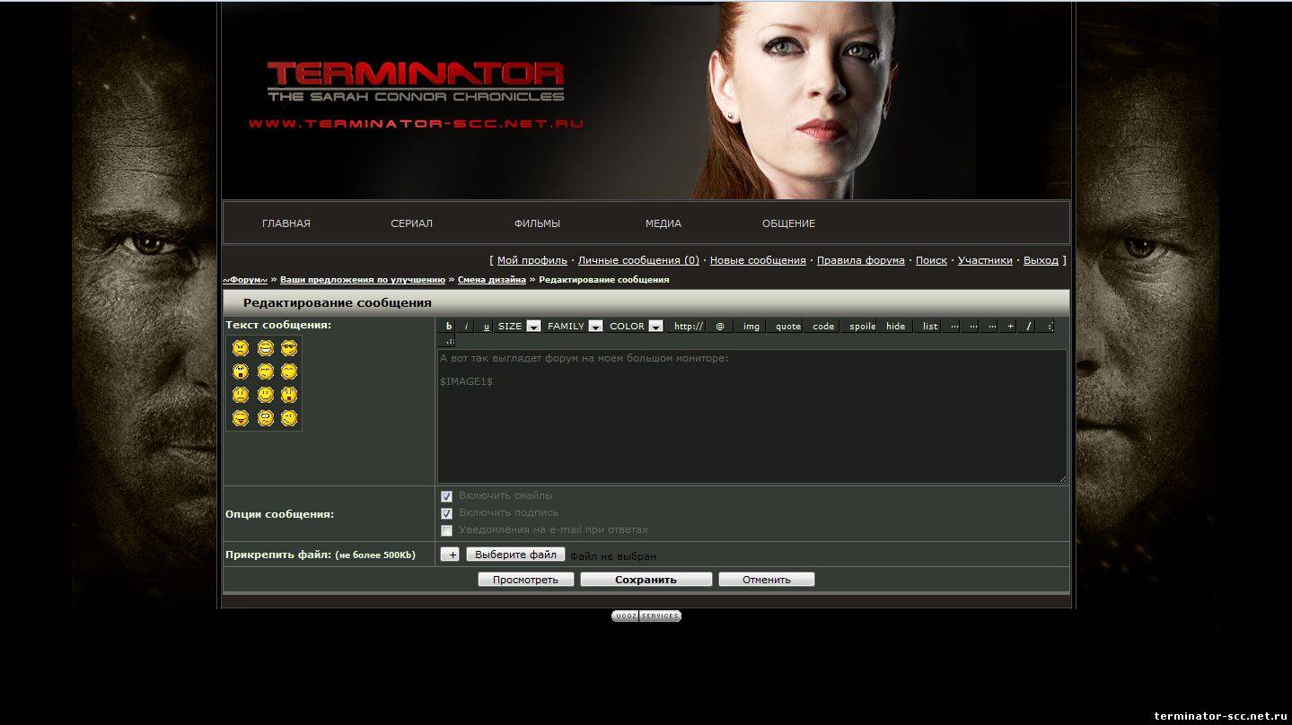
Task: Insert the happy smiley with arched closed eyes
Action: coord(289,371)
